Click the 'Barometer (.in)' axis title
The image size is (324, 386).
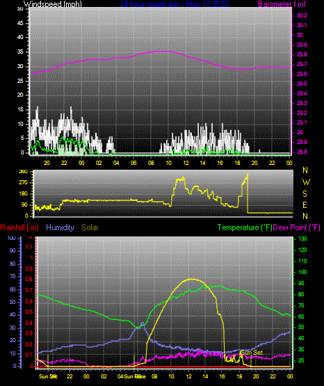282,4
